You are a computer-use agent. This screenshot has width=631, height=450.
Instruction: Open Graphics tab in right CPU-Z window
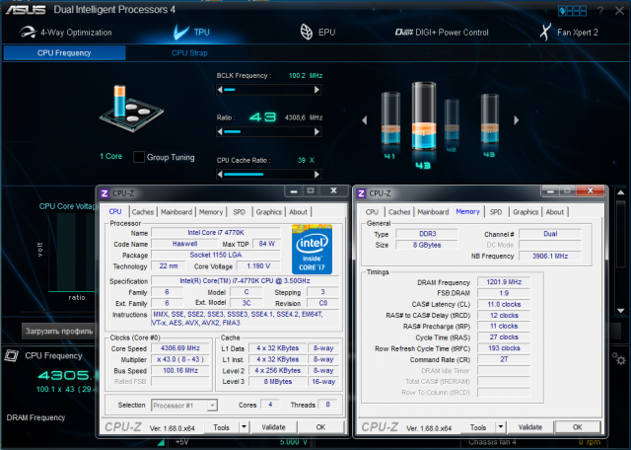(x=526, y=212)
